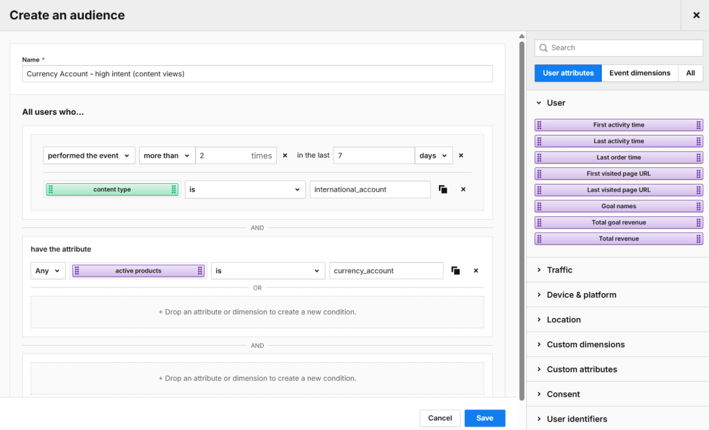Open the 'days' time unit dropdown
Viewport: 709px width, 430px height.
(x=433, y=156)
